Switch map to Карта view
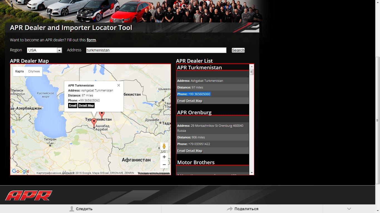The width and height of the screenshot is (380, 213). (x=19, y=71)
